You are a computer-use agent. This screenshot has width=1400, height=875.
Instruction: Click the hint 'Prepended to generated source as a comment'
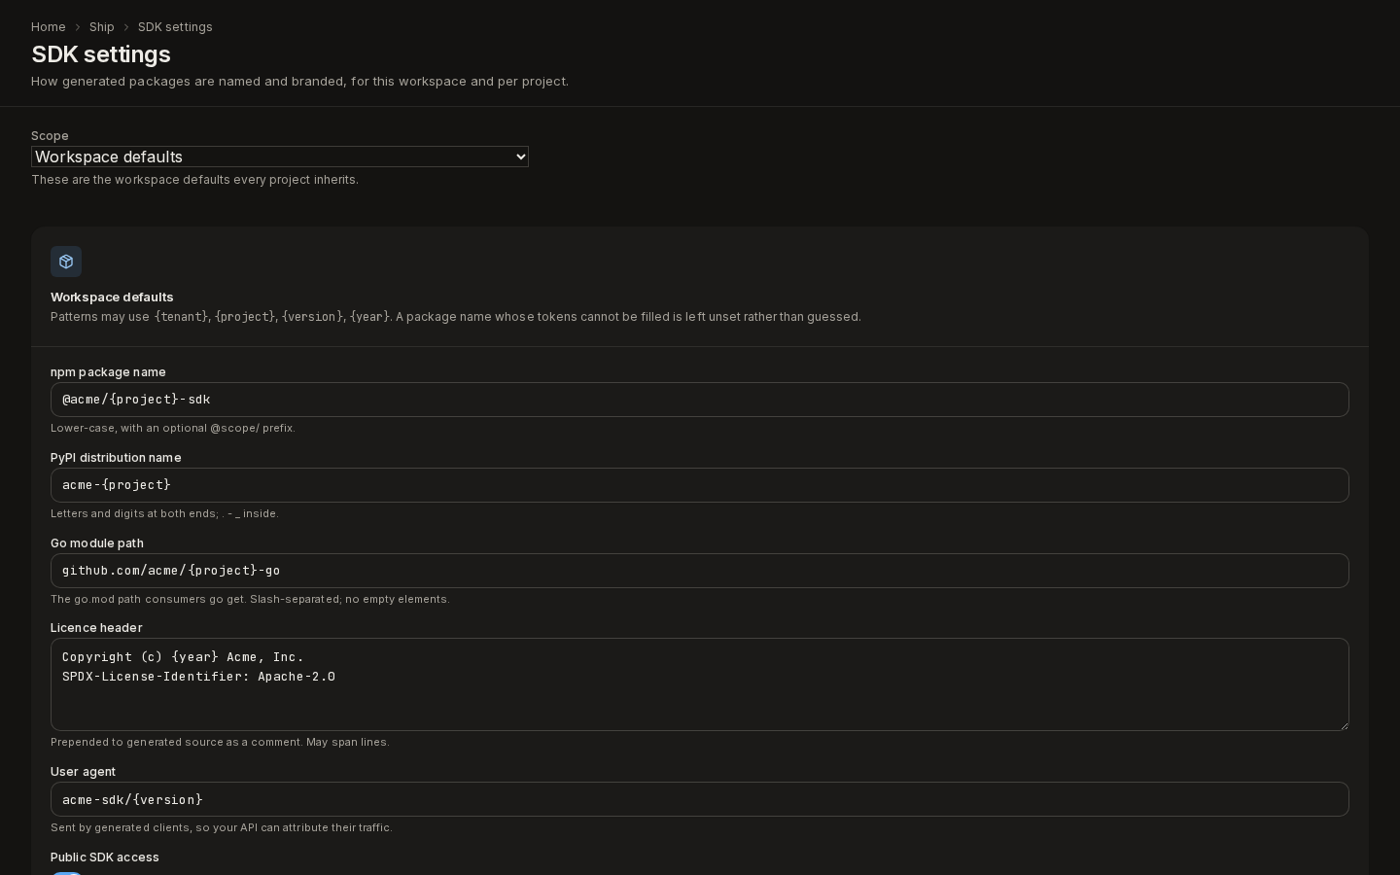(x=176, y=742)
